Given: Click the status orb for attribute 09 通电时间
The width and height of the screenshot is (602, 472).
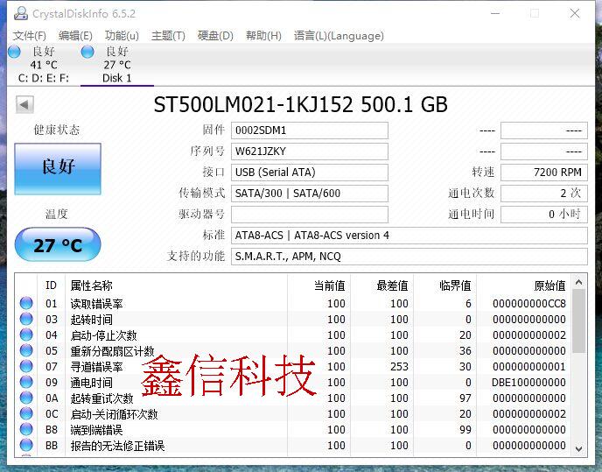Looking at the screenshot, I should (x=26, y=383).
